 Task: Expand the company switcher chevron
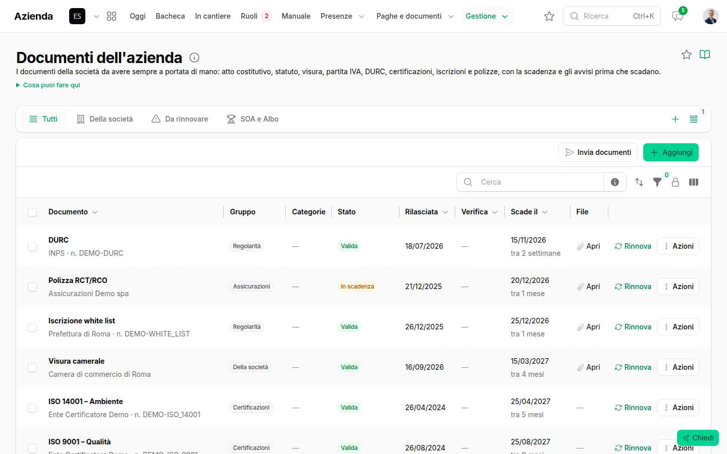click(96, 16)
